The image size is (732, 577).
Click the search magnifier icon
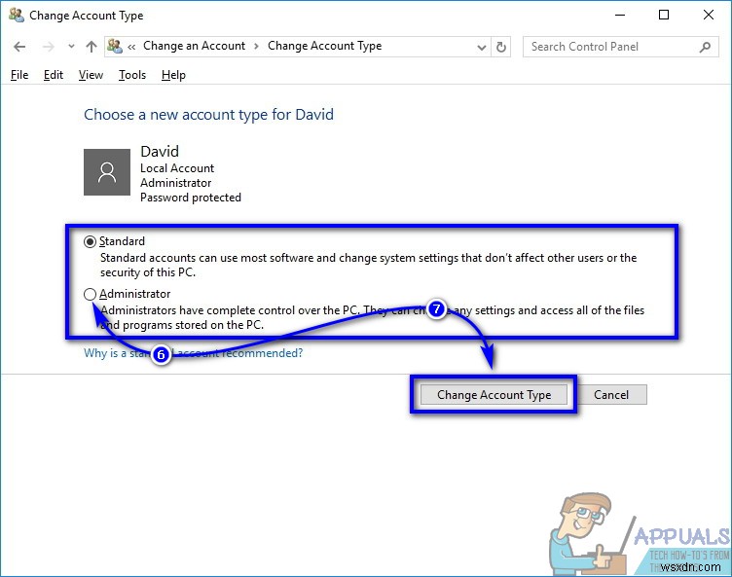coord(706,47)
